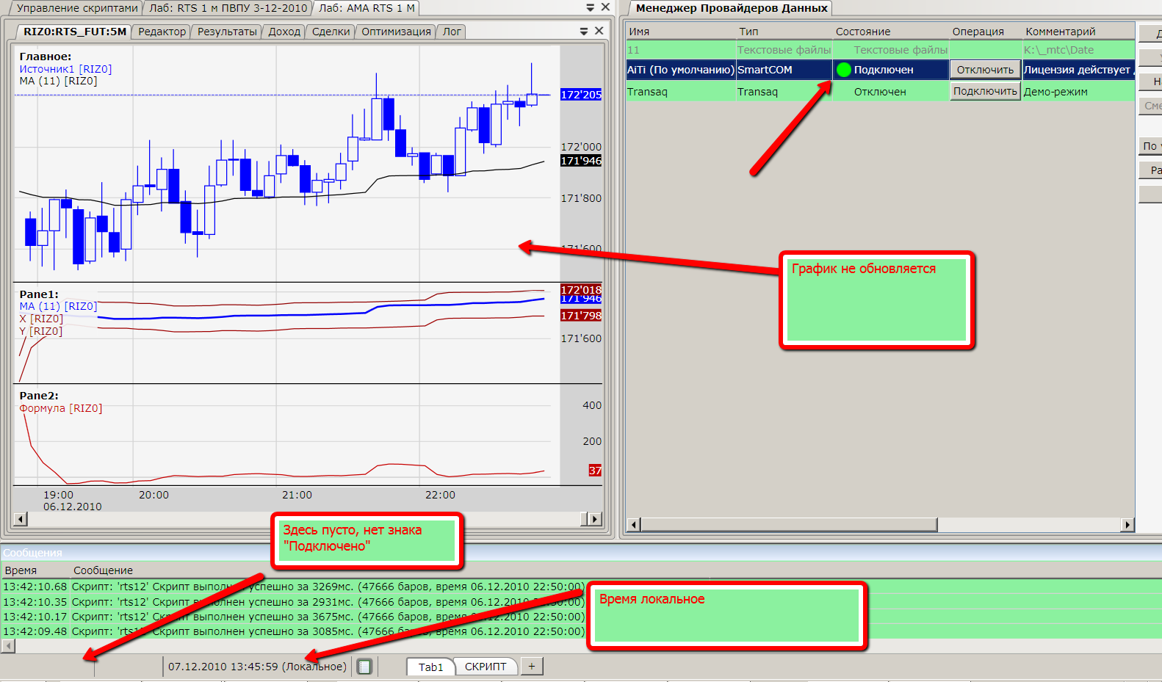Click the Отключить button for AiTi provider

985,70
